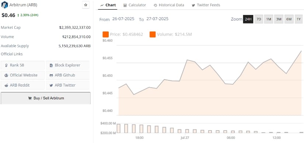Screen dimensions: 304x143
Task: Click the Buy / Sell Arbitrum button
Action: 46,98
